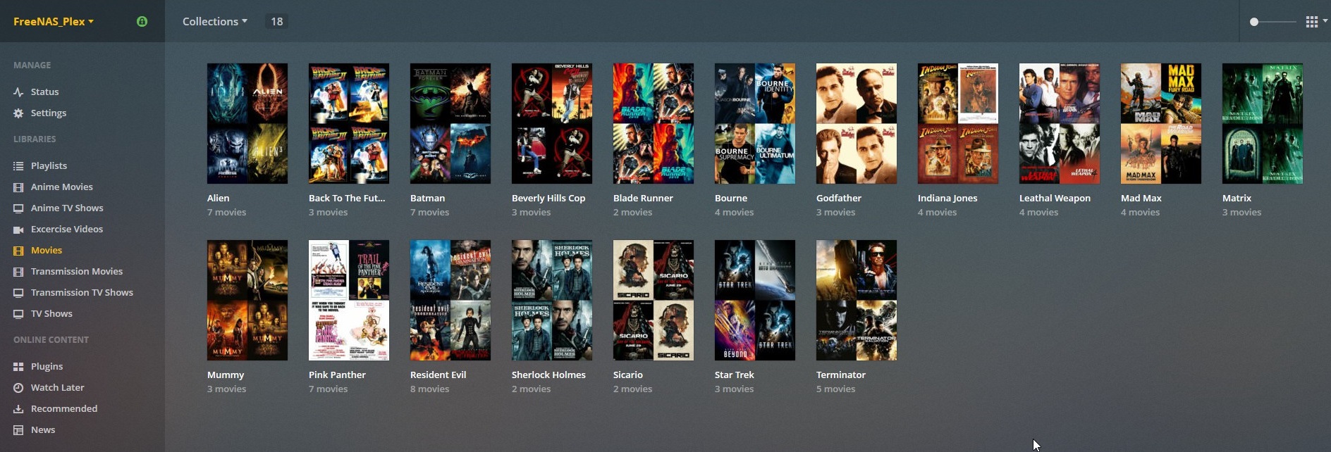This screenshot has height=452, width=1331.
Task: Go to Playlists
Action: pyautogui.click(x=49, y=165)
